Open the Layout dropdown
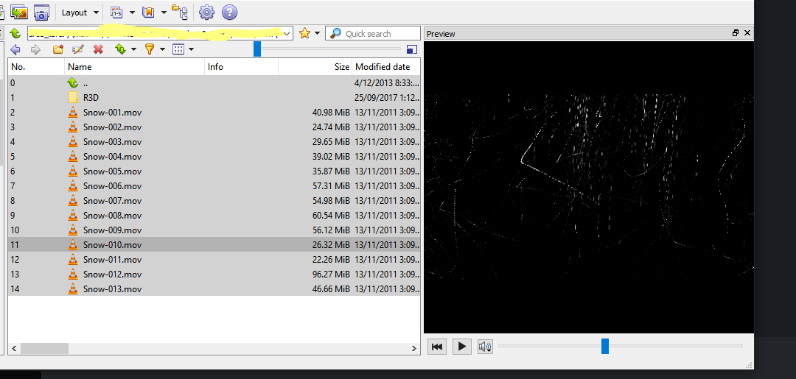 click(x=80, y=13)
